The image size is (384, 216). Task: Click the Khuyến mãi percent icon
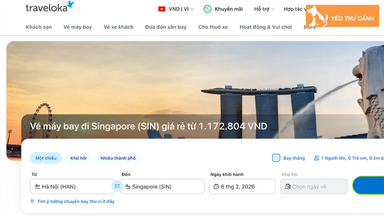coord(207,9)
